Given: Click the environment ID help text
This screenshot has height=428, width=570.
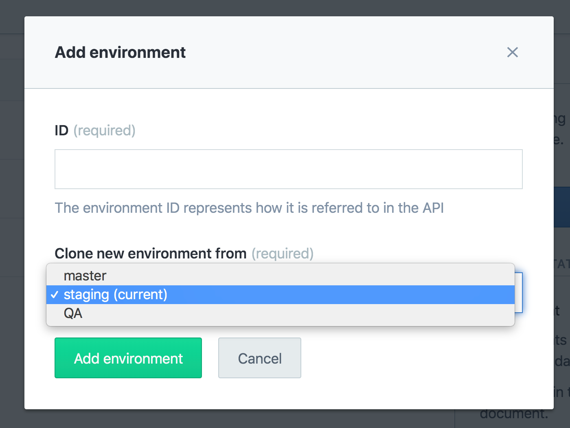Looking at the screenshot, I should [x=249, y=208].
